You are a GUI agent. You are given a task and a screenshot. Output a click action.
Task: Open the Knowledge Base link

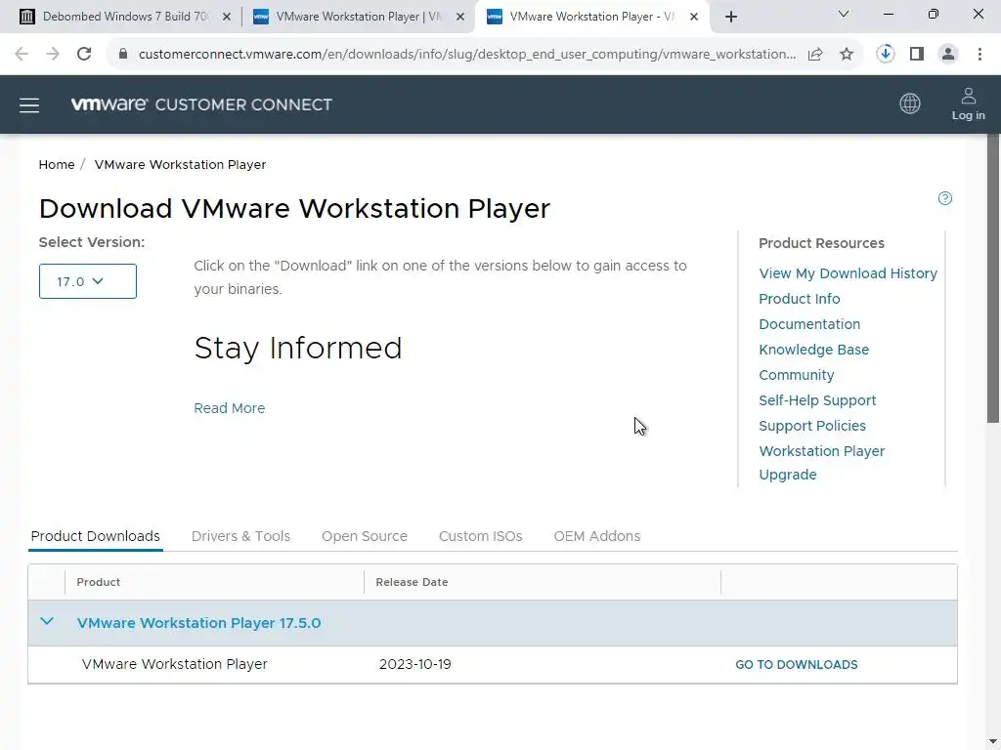pos(814,351)
